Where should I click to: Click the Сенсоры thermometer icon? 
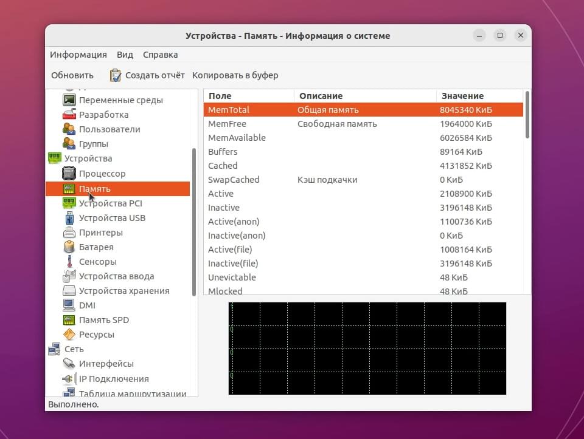[x=69, y=261]
